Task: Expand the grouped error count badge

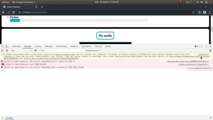Action: point(3,64)
